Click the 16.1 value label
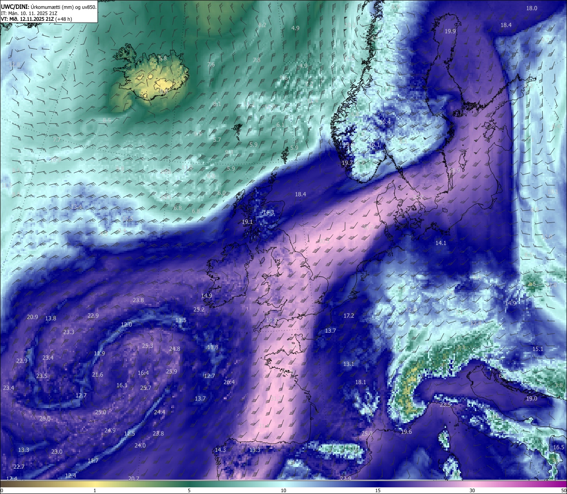The height and width of the screenshot is (494, 567). (x=122, y=385)
